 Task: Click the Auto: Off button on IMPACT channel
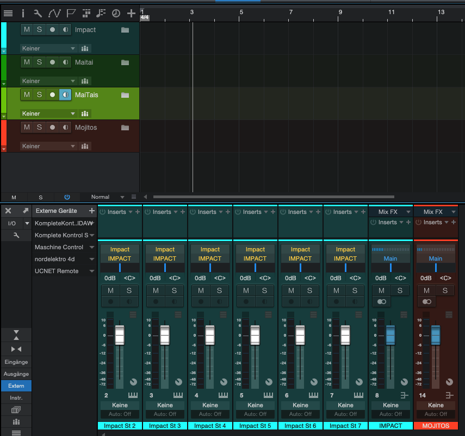click(x=390, y=414)
